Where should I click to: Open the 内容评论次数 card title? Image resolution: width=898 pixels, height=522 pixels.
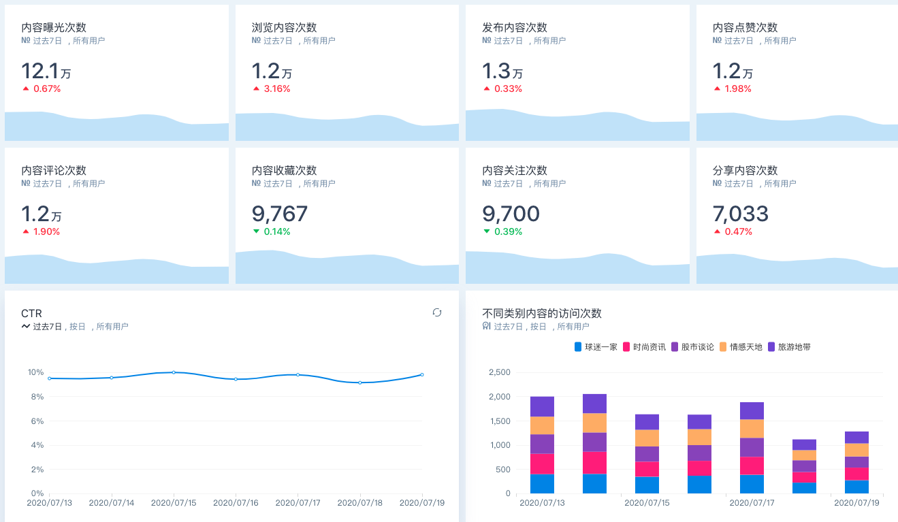(x=54, y=171)
